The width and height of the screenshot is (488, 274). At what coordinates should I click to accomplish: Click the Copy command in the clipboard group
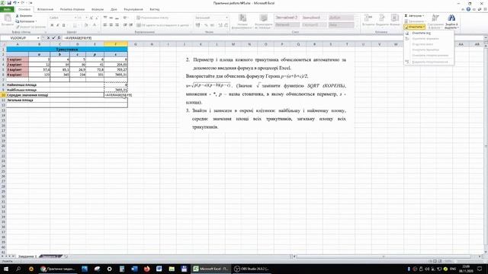click(25, 21)
